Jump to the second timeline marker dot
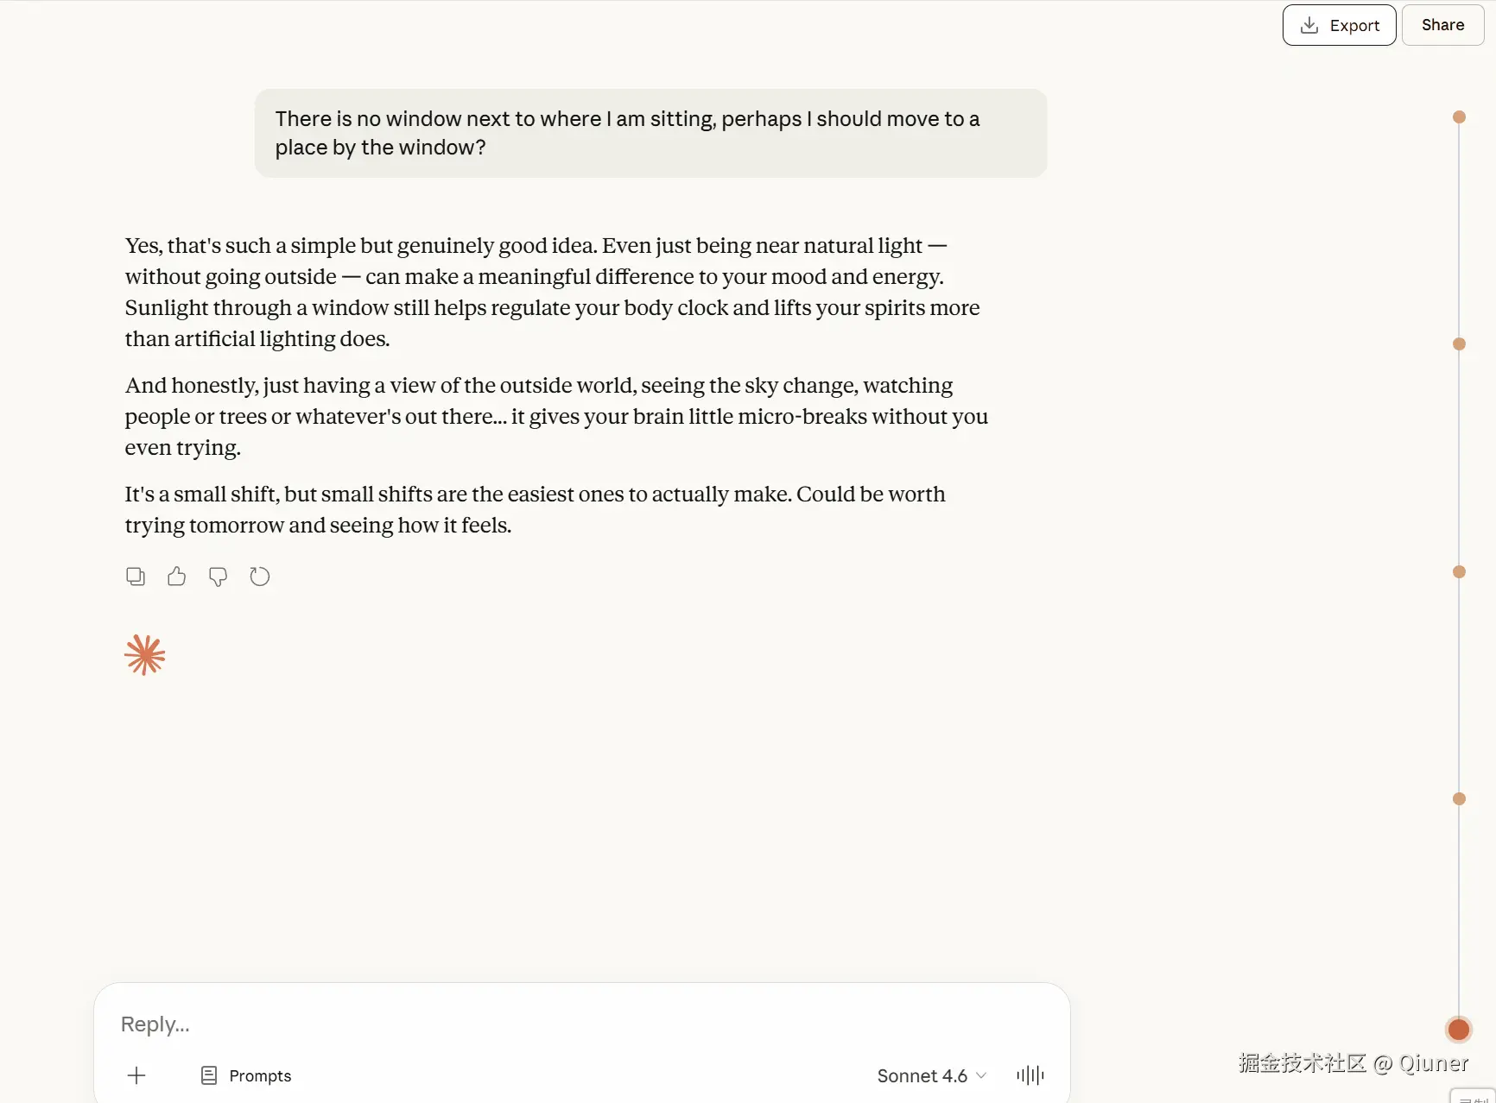The image size is (1496, 1103). pyautogui.click(x=1459, y=344)
